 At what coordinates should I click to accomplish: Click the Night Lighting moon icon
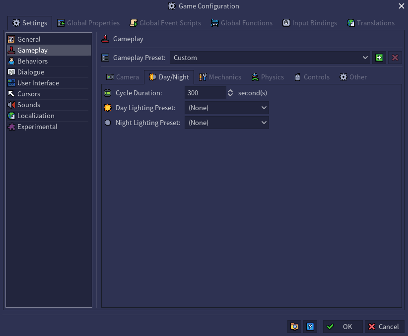(x=108, y=123)
